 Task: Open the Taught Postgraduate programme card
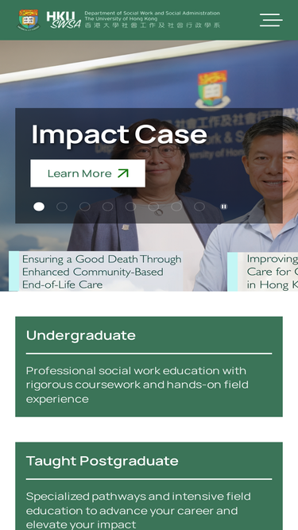pyautogui.click(x=149, y=486)
